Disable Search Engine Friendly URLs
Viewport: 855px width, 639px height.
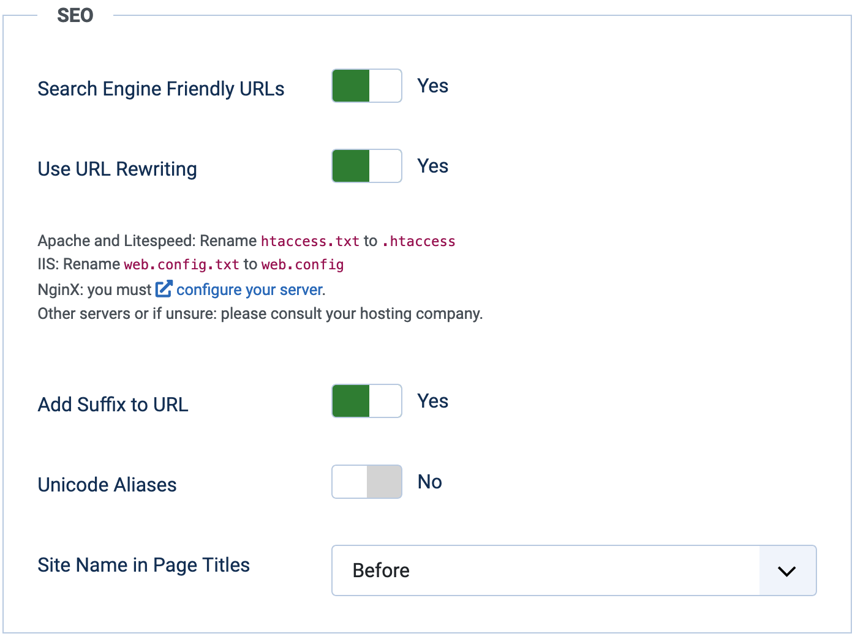pos(366,86)
